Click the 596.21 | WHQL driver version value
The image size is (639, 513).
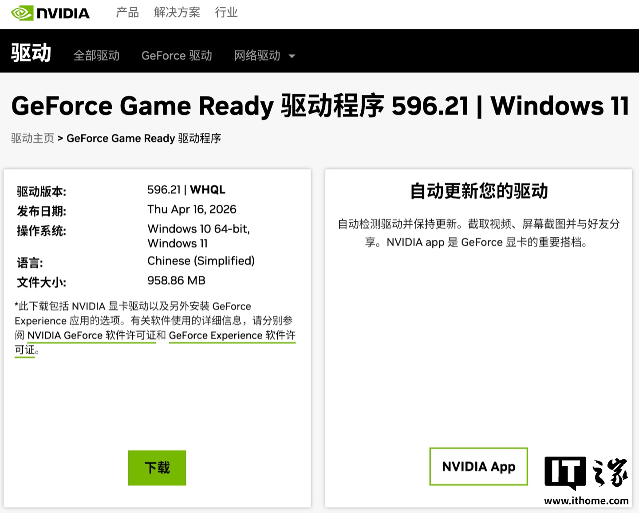[x=186, y=190]
